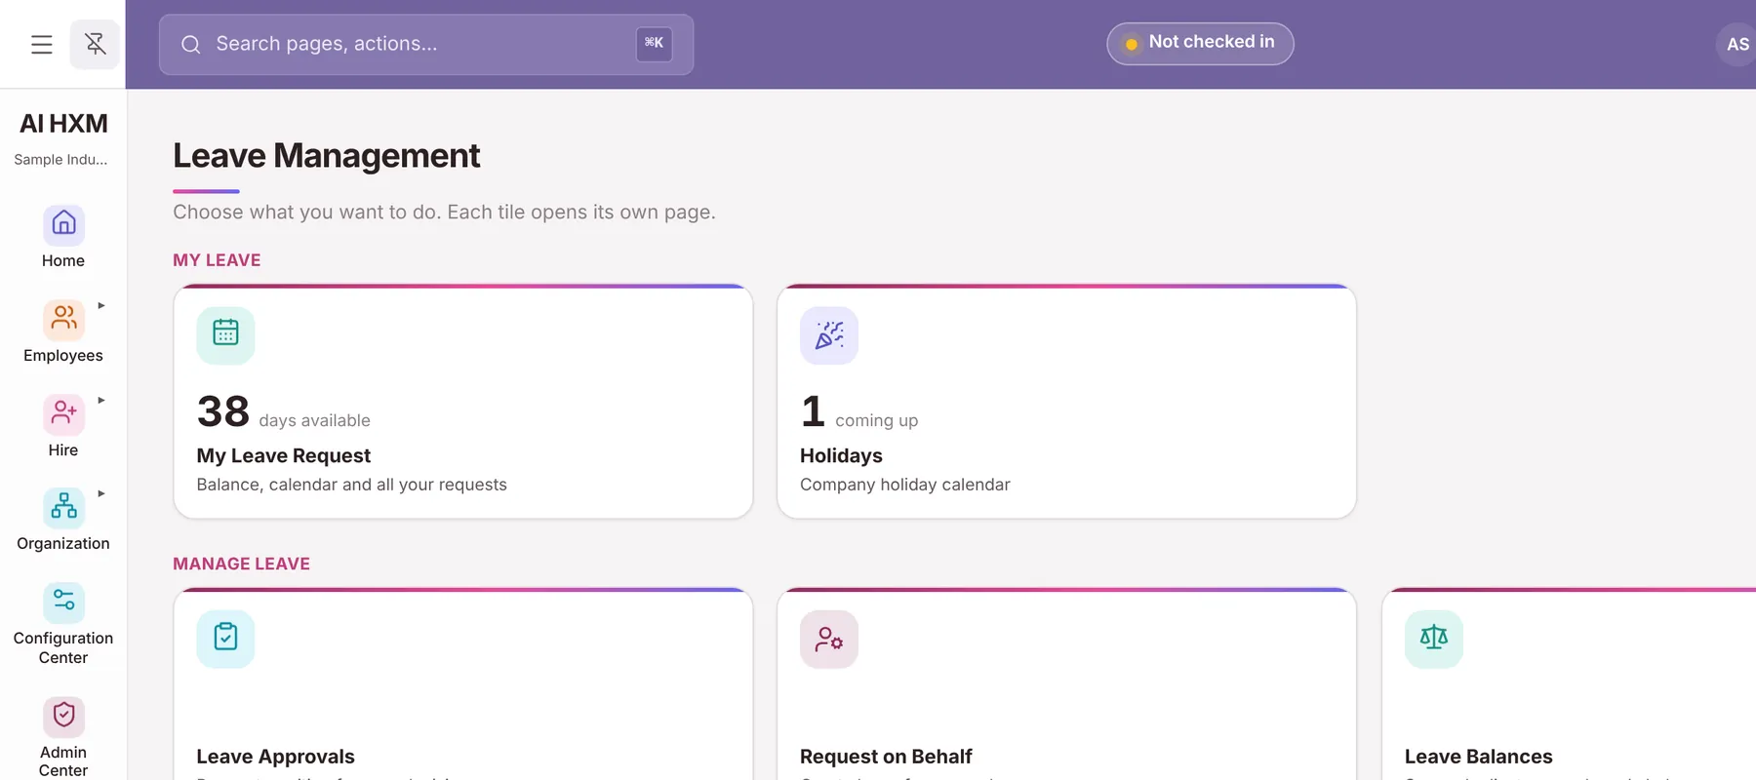Expand the Employees submenu arrow
Image resolution: width=1756 pixels, height=780 pixels.
pos(101,305)
